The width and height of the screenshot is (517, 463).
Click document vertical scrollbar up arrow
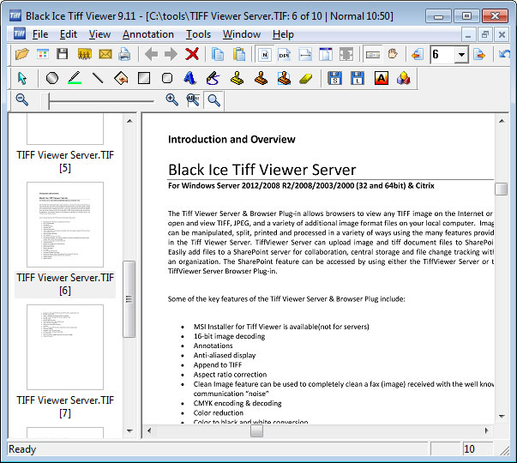point(502,121)
